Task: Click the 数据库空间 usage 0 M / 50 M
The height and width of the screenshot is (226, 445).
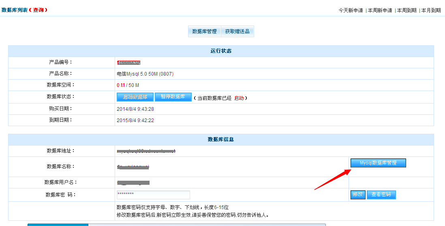Action: pos(128,85)
